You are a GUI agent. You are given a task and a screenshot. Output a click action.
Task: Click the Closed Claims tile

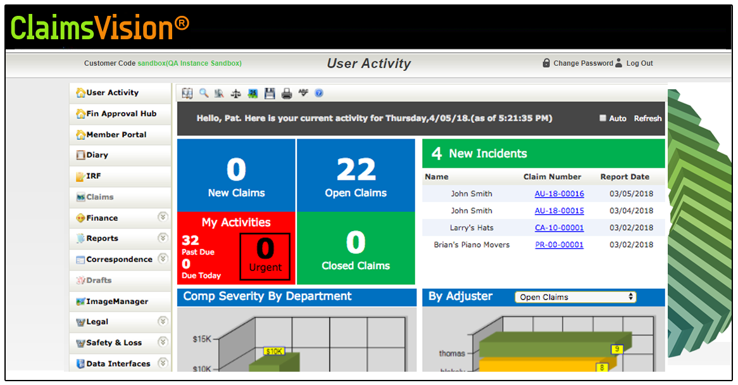pos(356,248)
